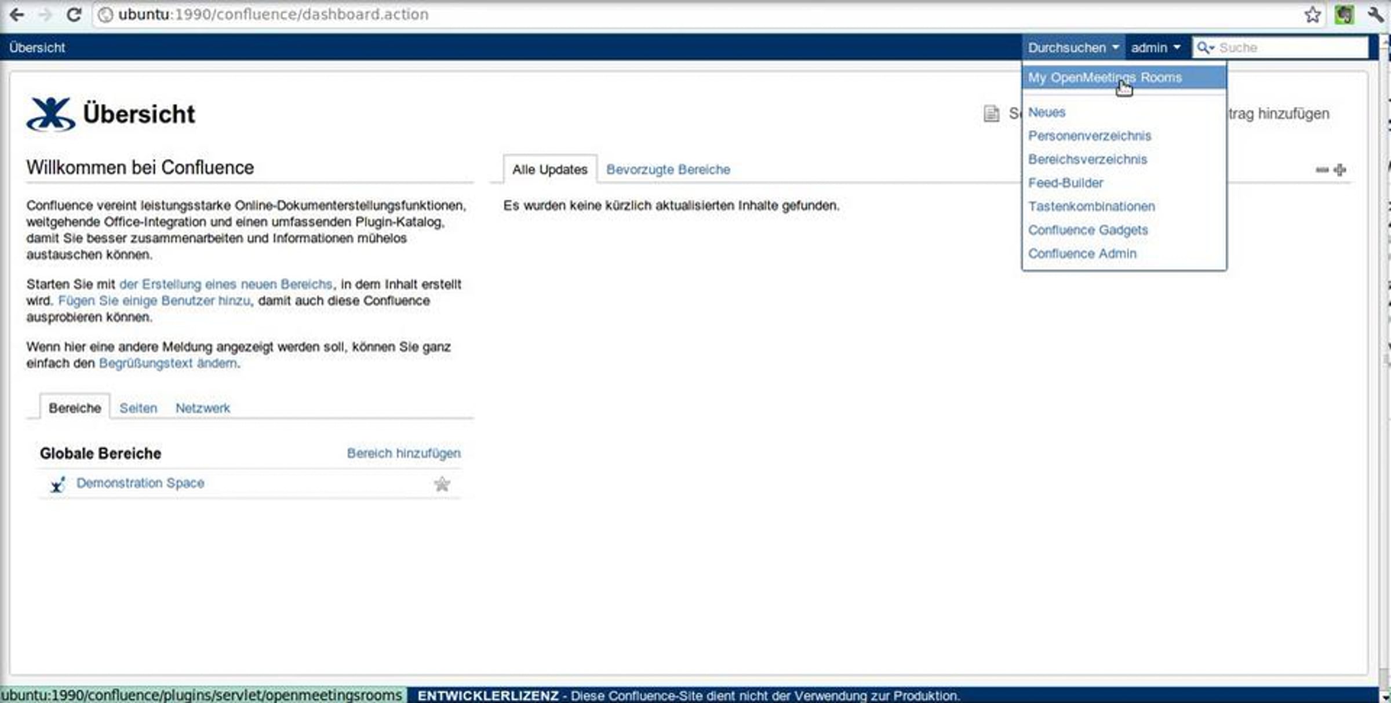Choose Confluence Gadgets in the menu
Screen dimensions: 1391x703
[x=1088, y=230]
